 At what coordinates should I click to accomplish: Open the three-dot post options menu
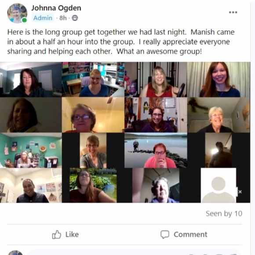tap(233, 12)
